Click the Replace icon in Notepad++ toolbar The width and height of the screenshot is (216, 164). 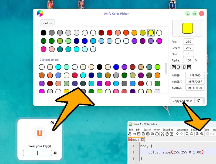192,134
